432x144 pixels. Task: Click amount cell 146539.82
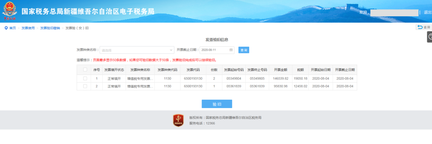(280, 79)
